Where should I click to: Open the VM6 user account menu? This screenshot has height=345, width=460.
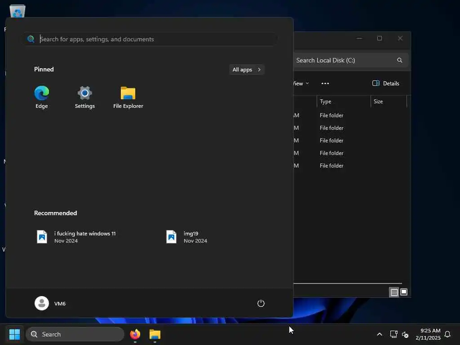(50, 303)
